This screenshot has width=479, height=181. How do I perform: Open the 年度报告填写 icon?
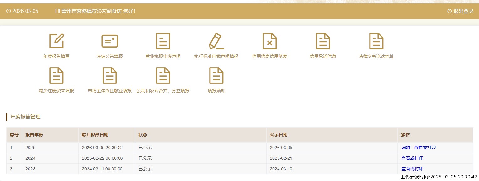[x=56, y=41]
